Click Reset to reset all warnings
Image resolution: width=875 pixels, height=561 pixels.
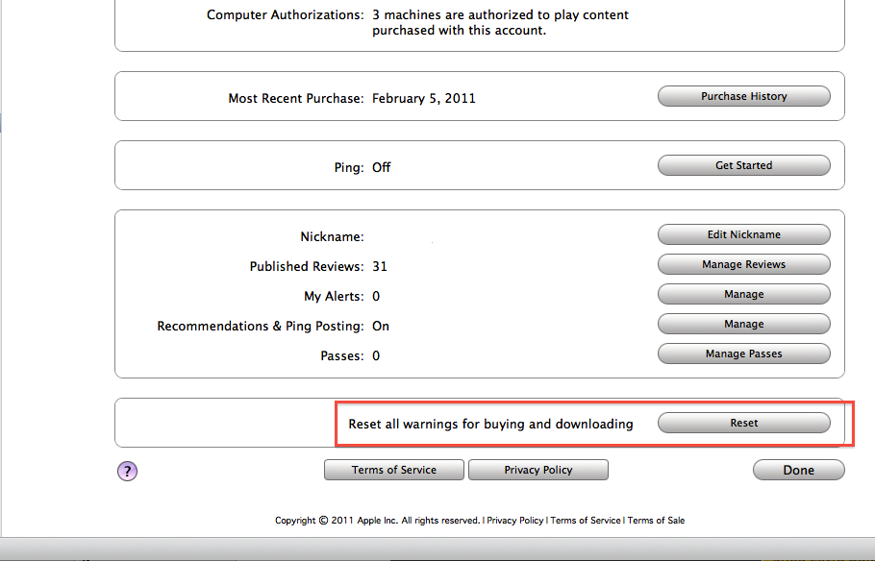pos(744,423)
